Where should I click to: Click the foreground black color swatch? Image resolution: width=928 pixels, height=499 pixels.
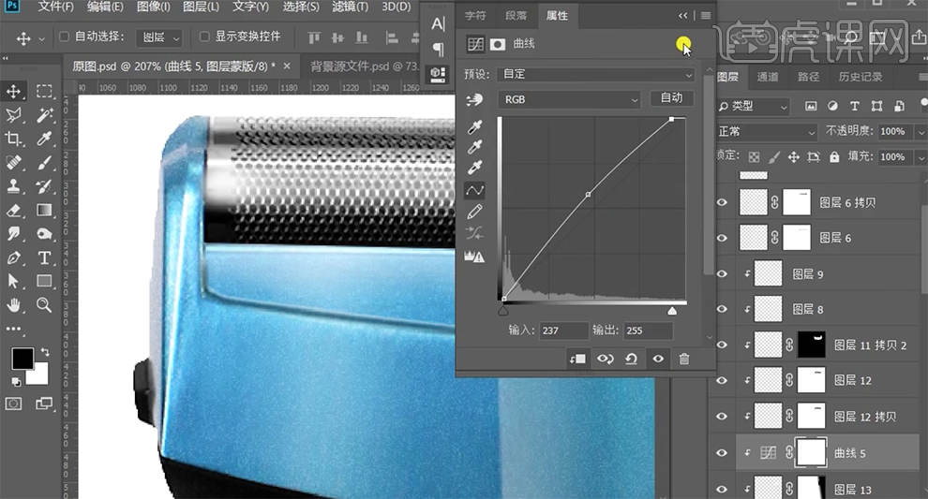[x=22, y=359]
